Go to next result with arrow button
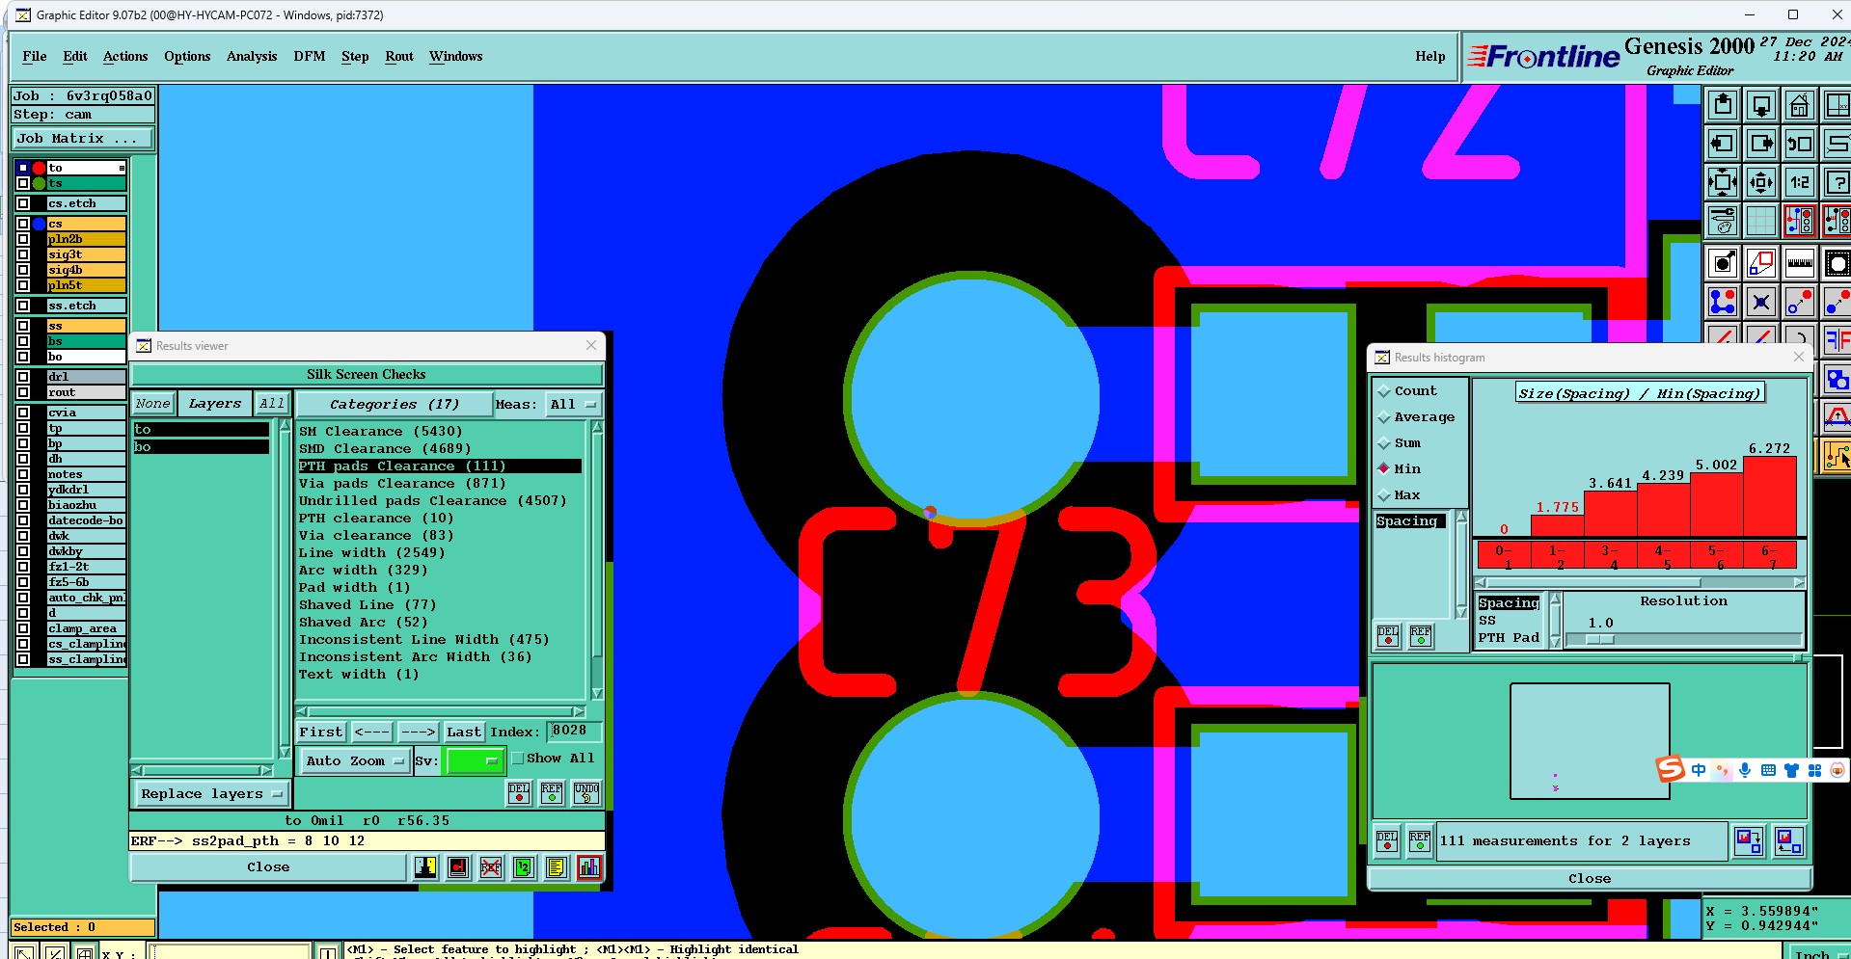Screen dimensions: 1851x959 pyautogui.click(x=418, y=733)
